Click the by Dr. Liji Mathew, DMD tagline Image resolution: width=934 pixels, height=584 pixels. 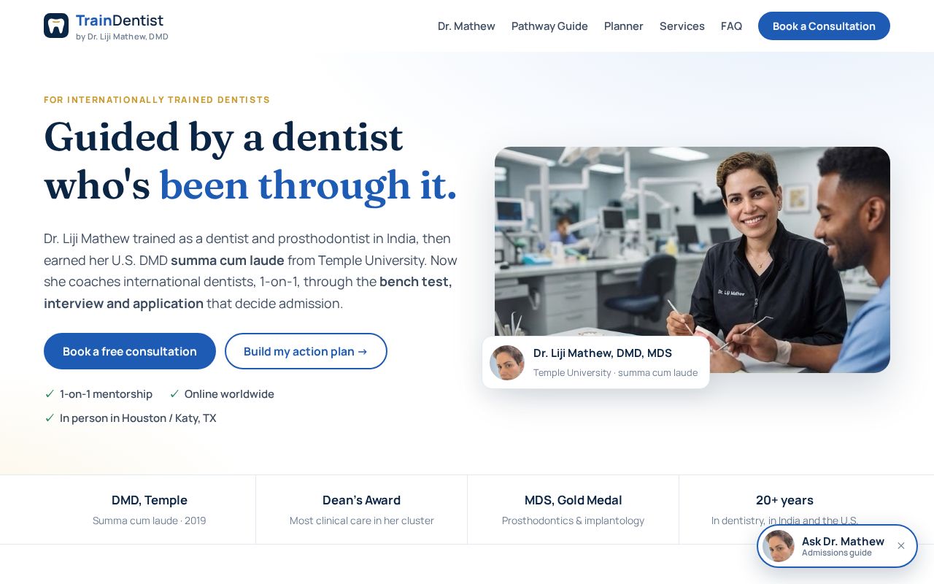point(122,36)
